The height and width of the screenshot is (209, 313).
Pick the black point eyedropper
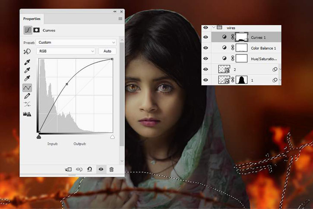(27, 62)
